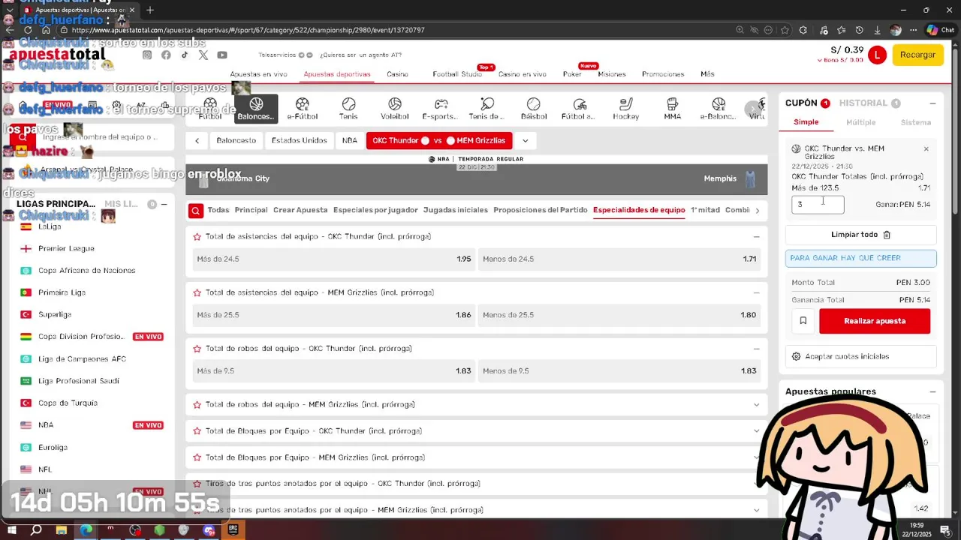Switch to the Múltiple coupon tab

pyautogui.click(x=860, y=122)
